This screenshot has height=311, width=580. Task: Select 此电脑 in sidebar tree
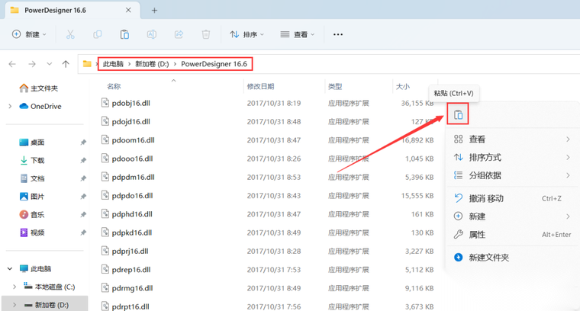[x=36, y=268]
